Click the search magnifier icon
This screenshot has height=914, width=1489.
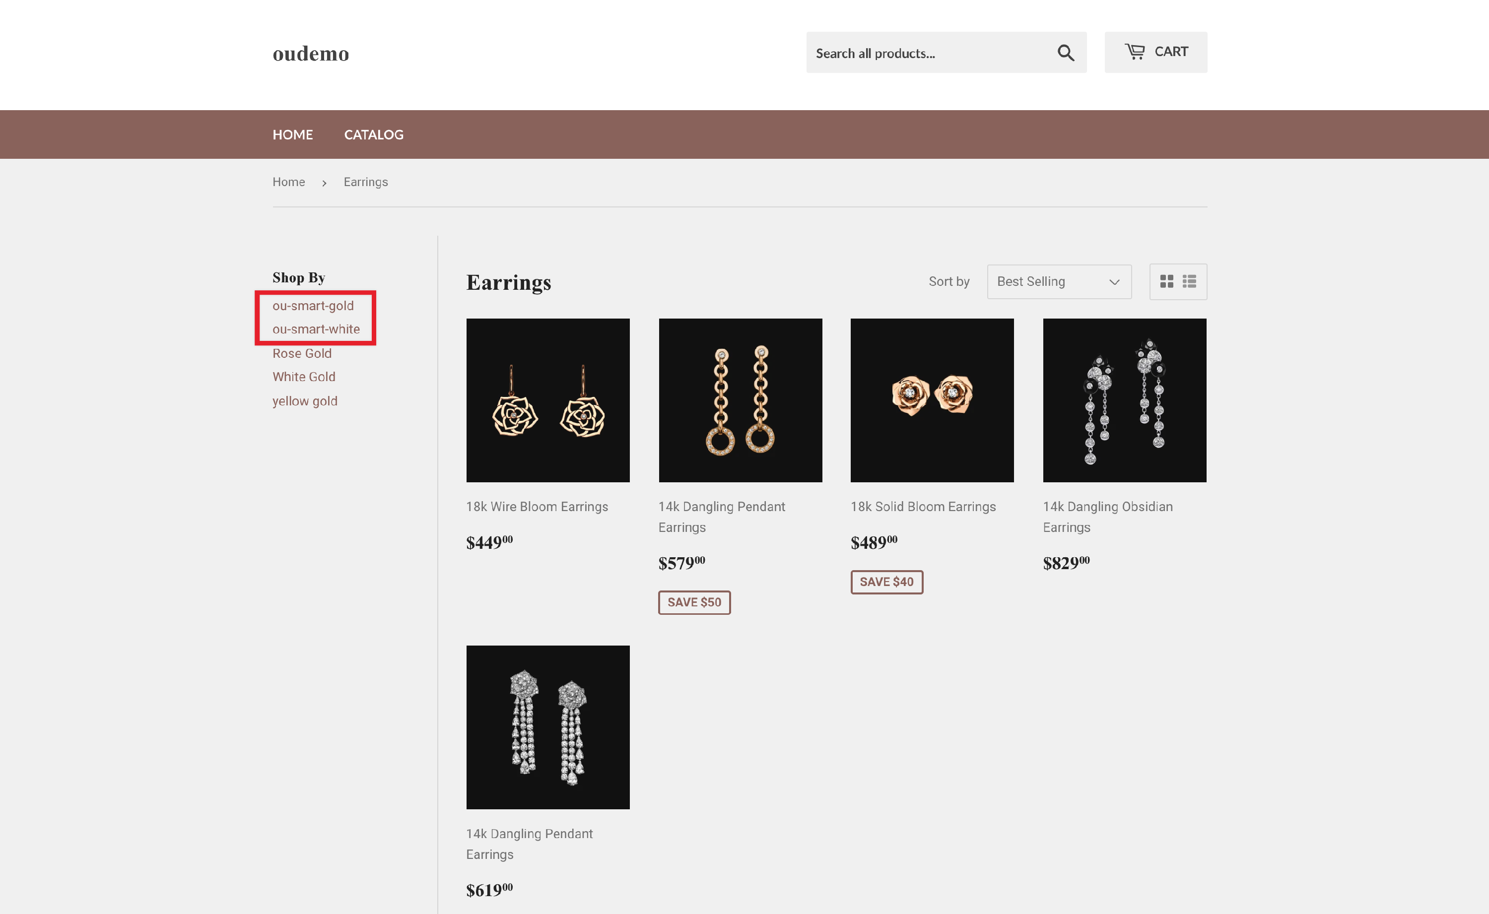click(x=1065, y=53)
